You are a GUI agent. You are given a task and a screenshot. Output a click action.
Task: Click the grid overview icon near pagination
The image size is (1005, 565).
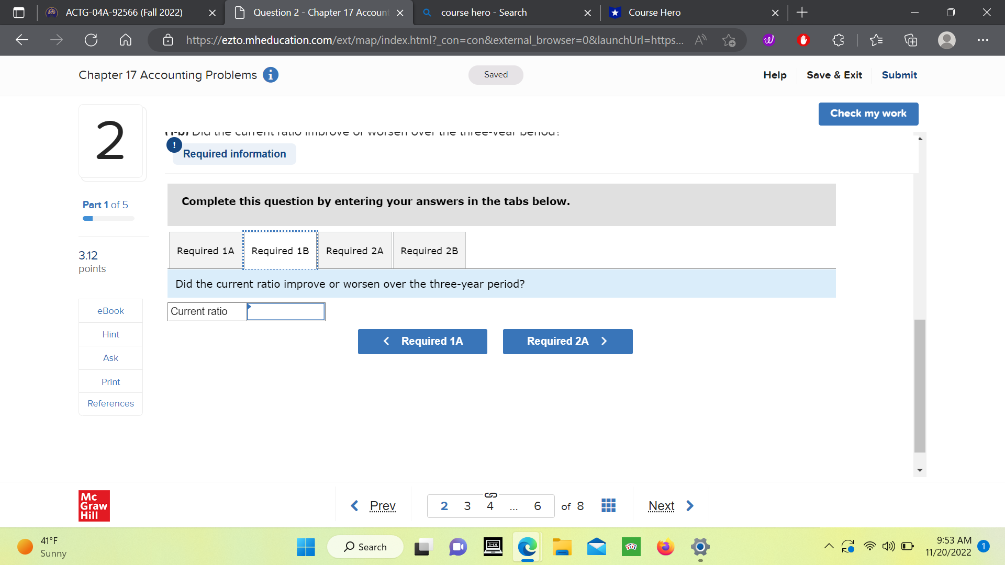(x=608, y=505)
